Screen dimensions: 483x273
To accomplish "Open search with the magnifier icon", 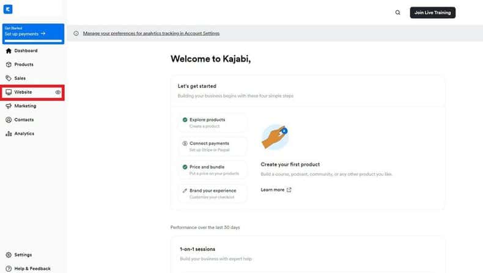I will [397, 13].
